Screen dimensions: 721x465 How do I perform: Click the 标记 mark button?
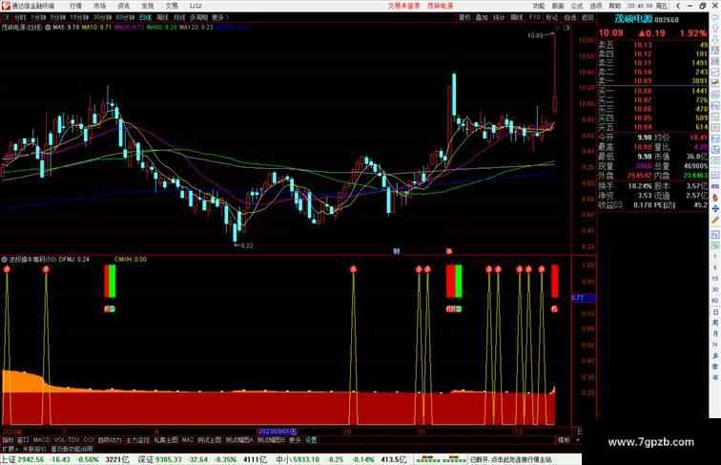point(551,17)
